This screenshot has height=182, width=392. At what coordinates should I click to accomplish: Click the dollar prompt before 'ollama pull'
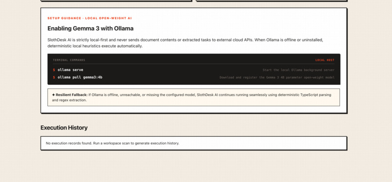54,77
